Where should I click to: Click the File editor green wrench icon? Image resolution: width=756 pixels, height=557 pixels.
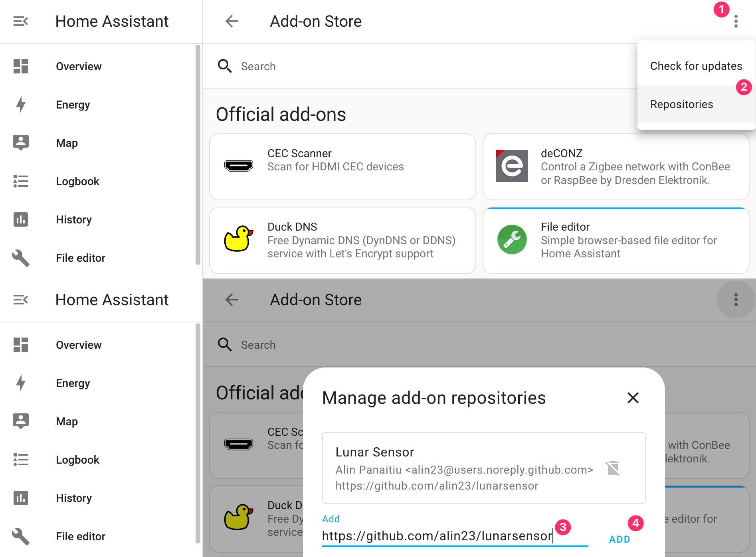coord(512,239)
